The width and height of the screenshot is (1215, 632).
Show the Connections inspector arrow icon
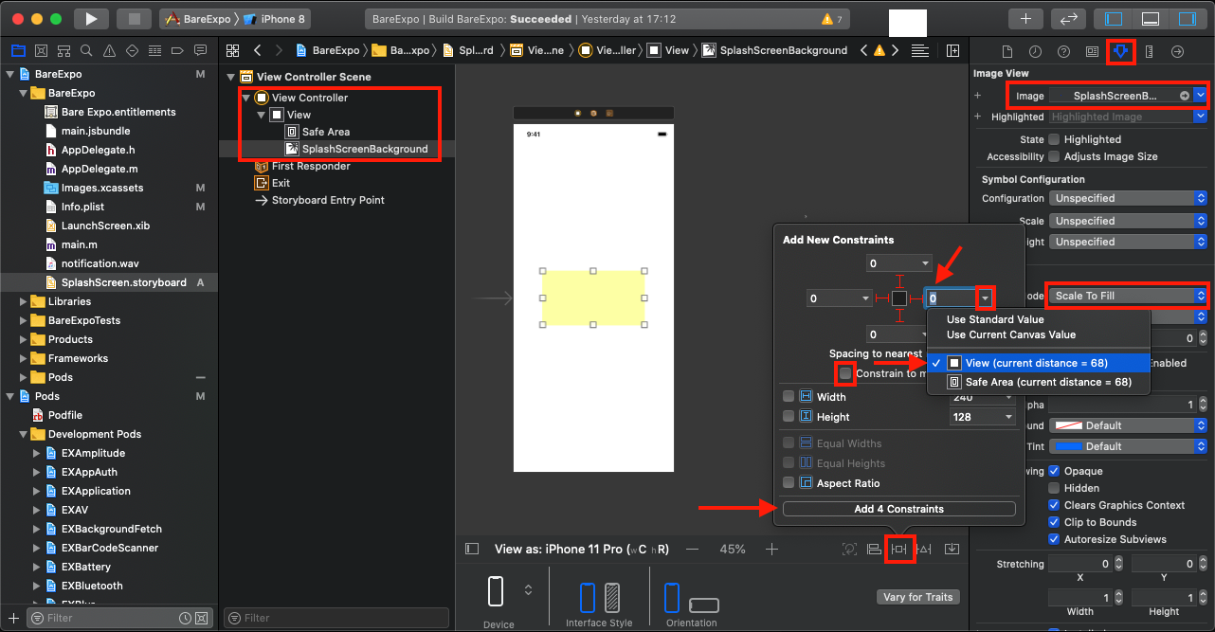click(x=1177, y=51)
